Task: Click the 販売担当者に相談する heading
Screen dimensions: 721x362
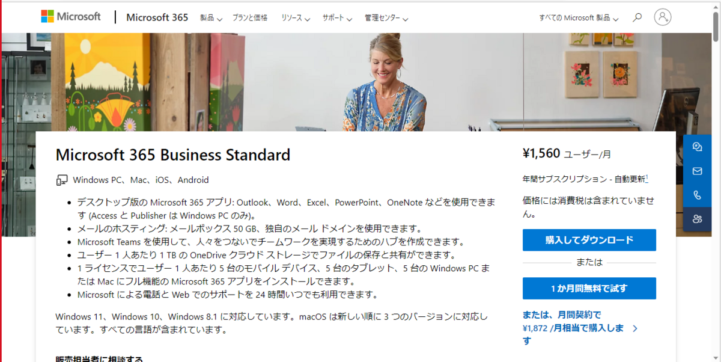Action: (99, 358)
